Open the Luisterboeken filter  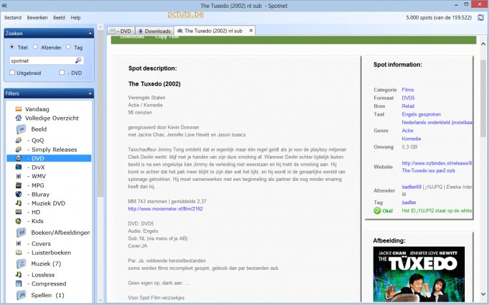[x=51, y=252]
